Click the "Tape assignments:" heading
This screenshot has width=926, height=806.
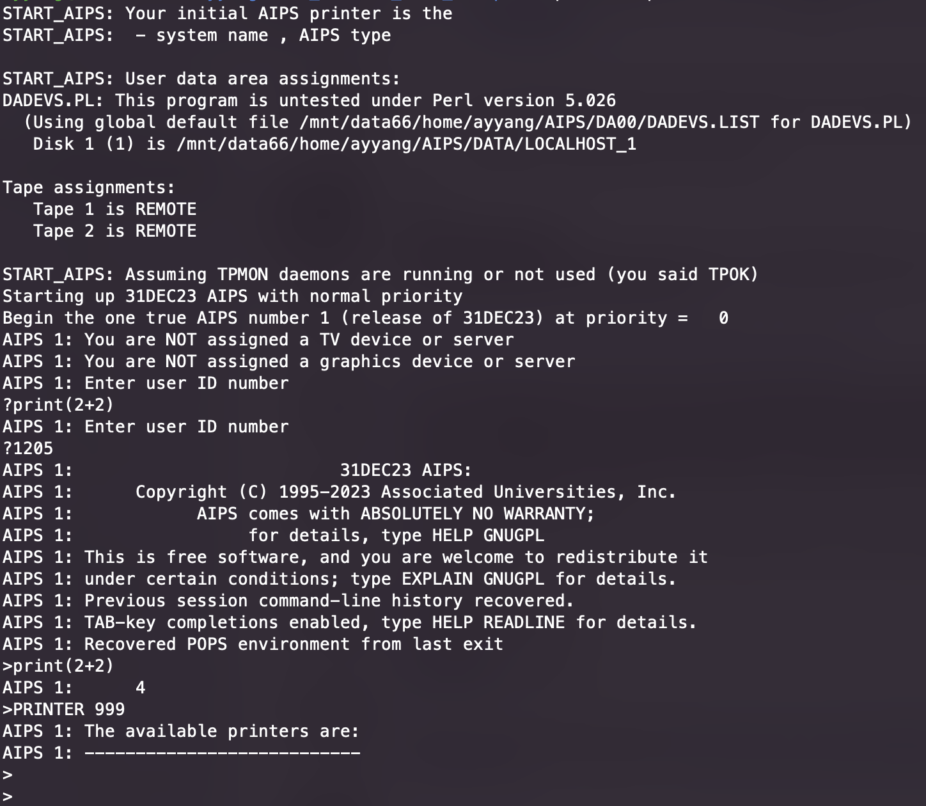[89, 187]
